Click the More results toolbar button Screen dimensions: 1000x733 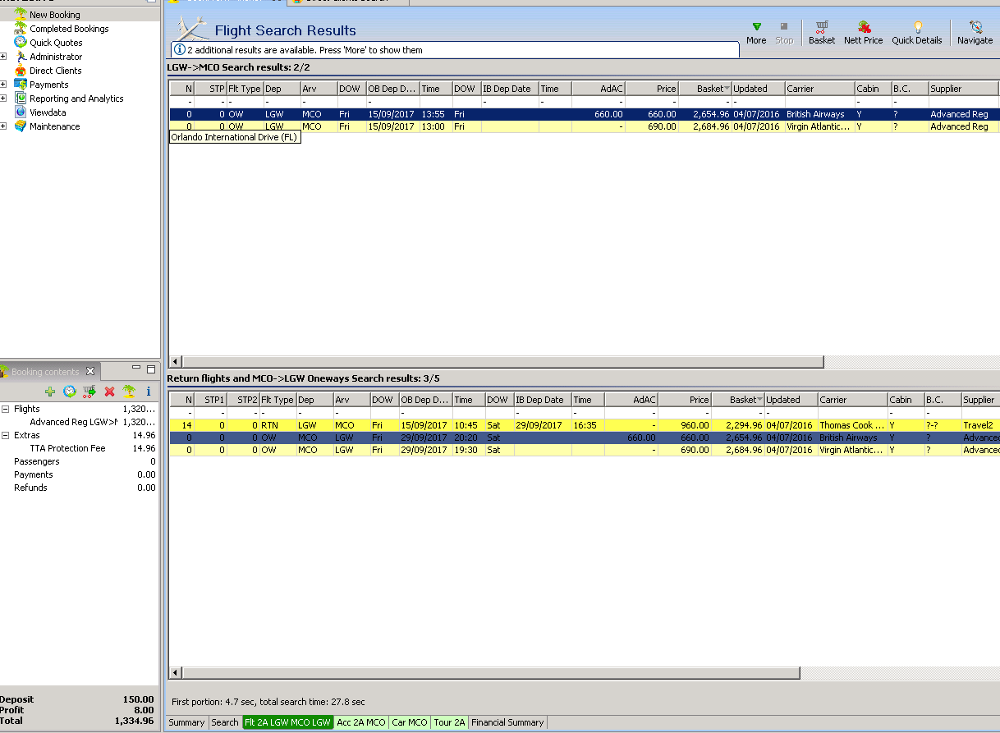(x=756, y=34)
